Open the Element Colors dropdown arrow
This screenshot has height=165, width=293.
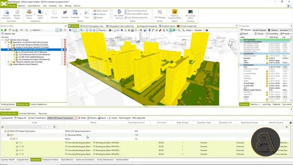(34, 14)
